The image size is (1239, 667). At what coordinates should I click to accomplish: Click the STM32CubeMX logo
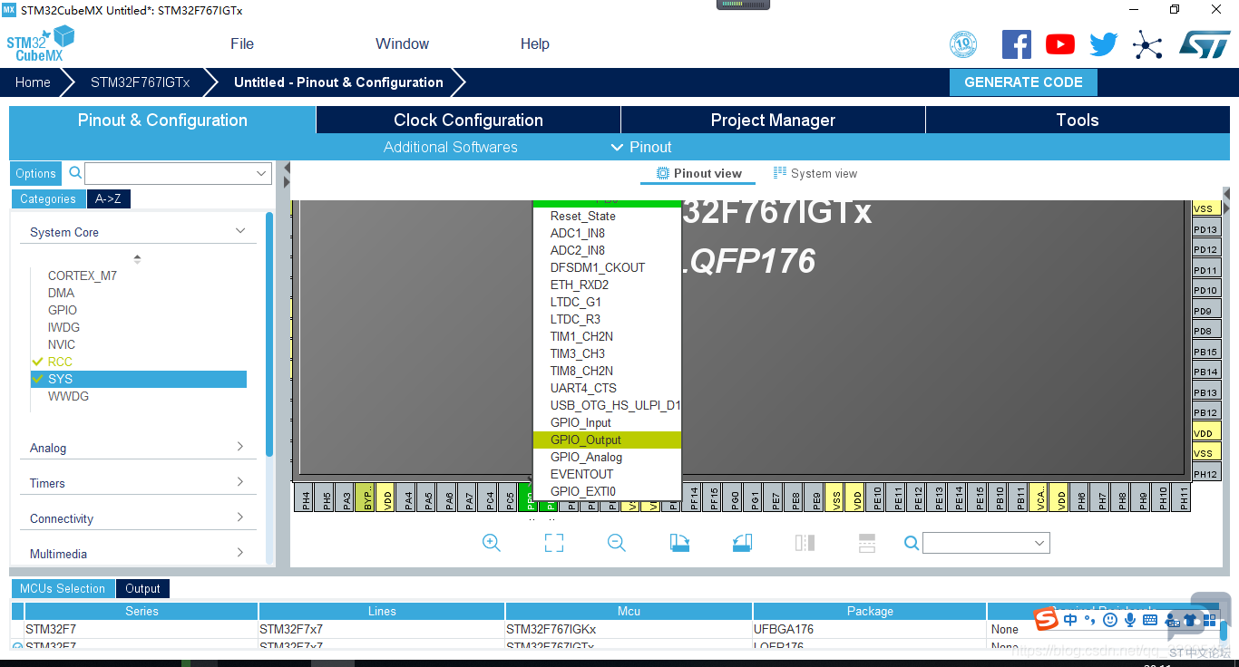click(40, 43)
